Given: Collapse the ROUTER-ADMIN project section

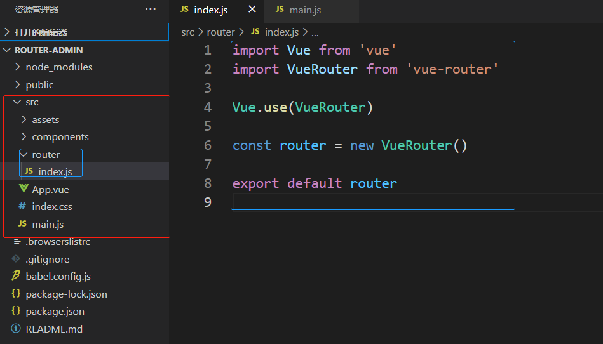Looking at the screenshot, I should (7, 50).
